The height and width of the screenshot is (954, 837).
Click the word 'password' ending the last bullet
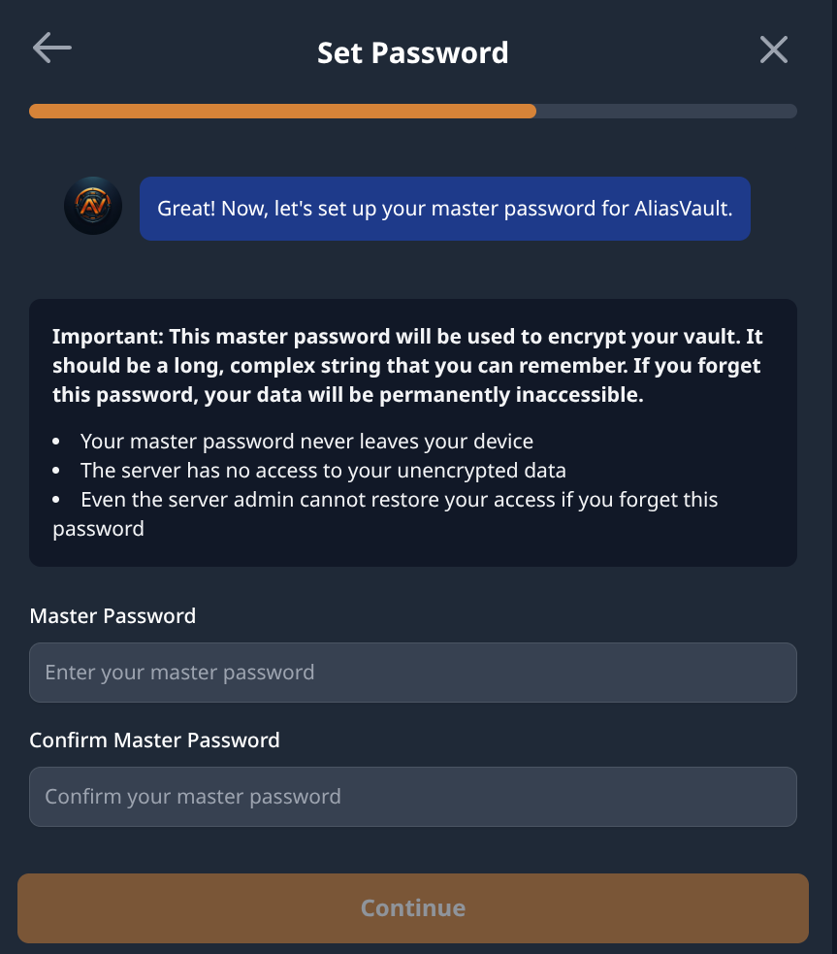[98, 529]
